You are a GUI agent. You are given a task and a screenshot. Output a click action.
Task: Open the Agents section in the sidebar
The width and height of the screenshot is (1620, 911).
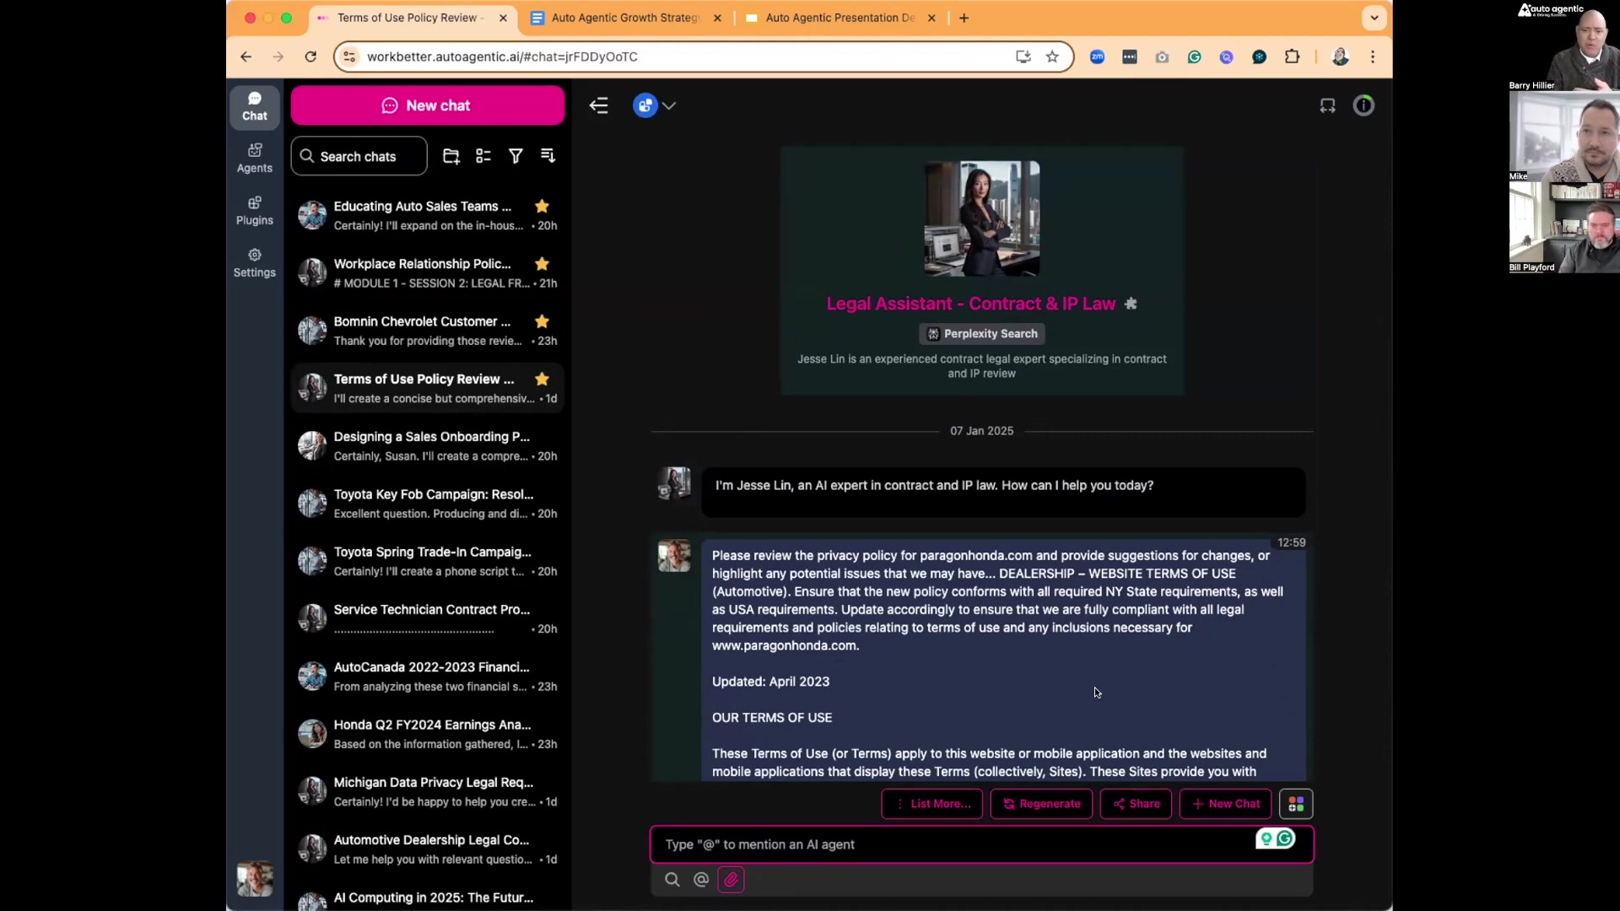tap(254, 159)
